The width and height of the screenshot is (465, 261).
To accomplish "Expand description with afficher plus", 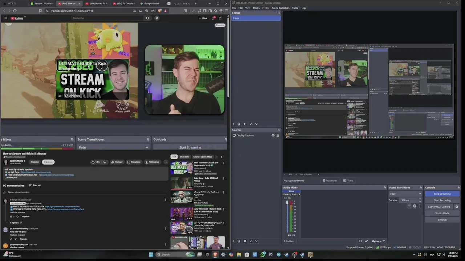I will (x=12, y=178).
